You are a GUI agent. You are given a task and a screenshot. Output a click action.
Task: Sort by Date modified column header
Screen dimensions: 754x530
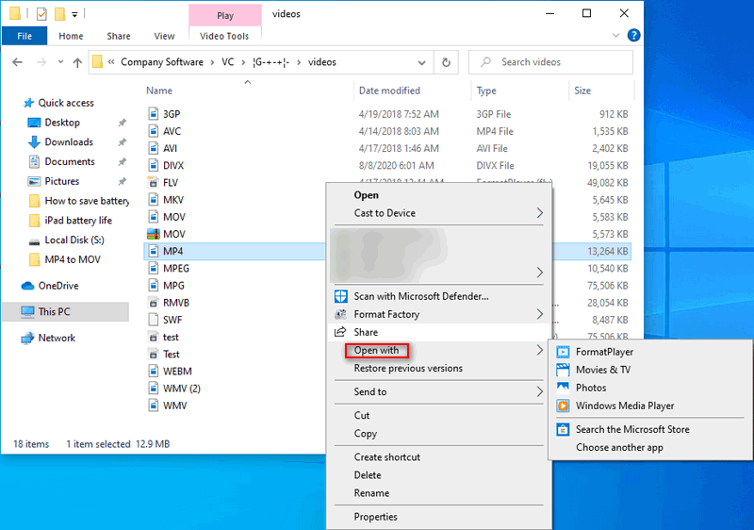pyautogui.click(x=389, y=91)
